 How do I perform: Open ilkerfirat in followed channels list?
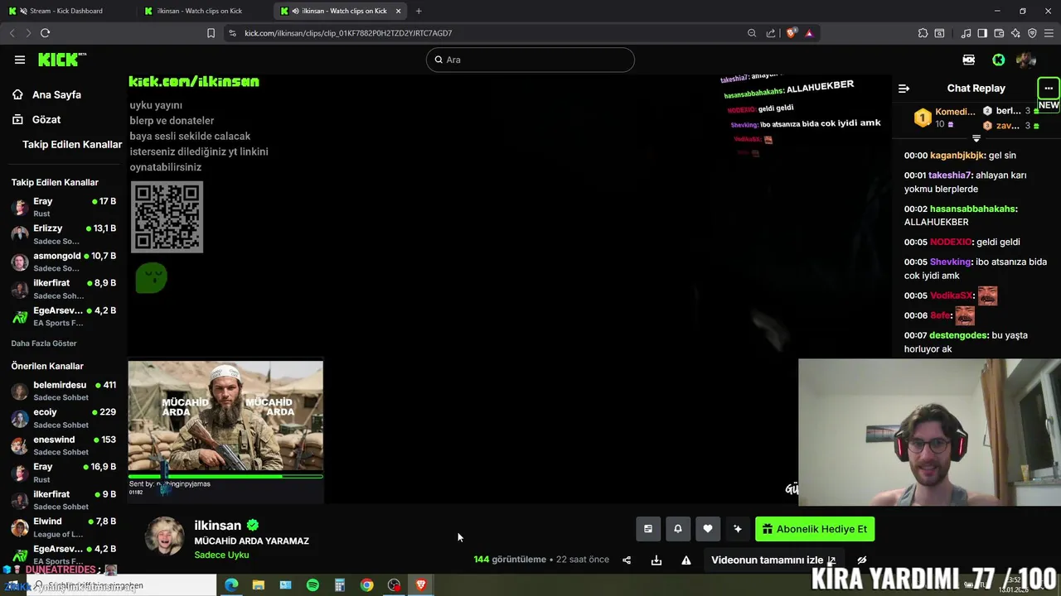pyautogui.click(x=64, y=289)
